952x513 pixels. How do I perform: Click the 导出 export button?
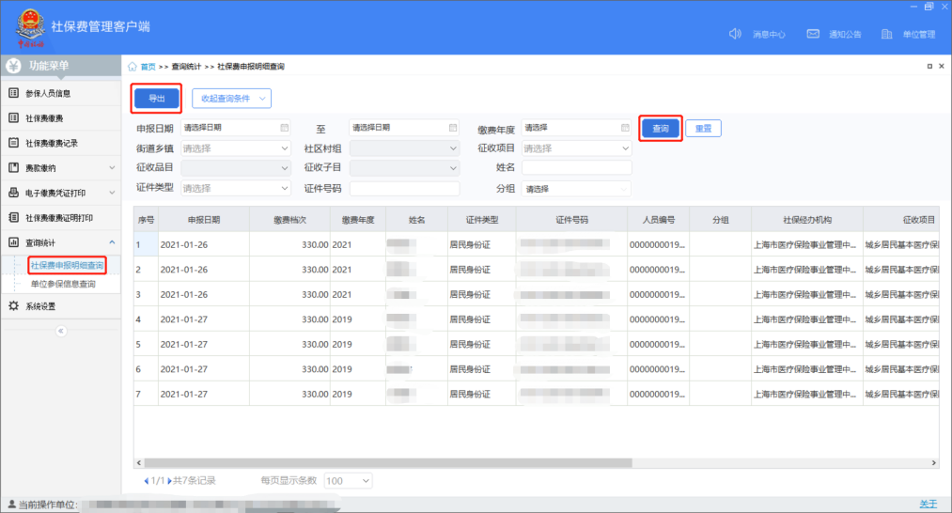pos(156,98)
